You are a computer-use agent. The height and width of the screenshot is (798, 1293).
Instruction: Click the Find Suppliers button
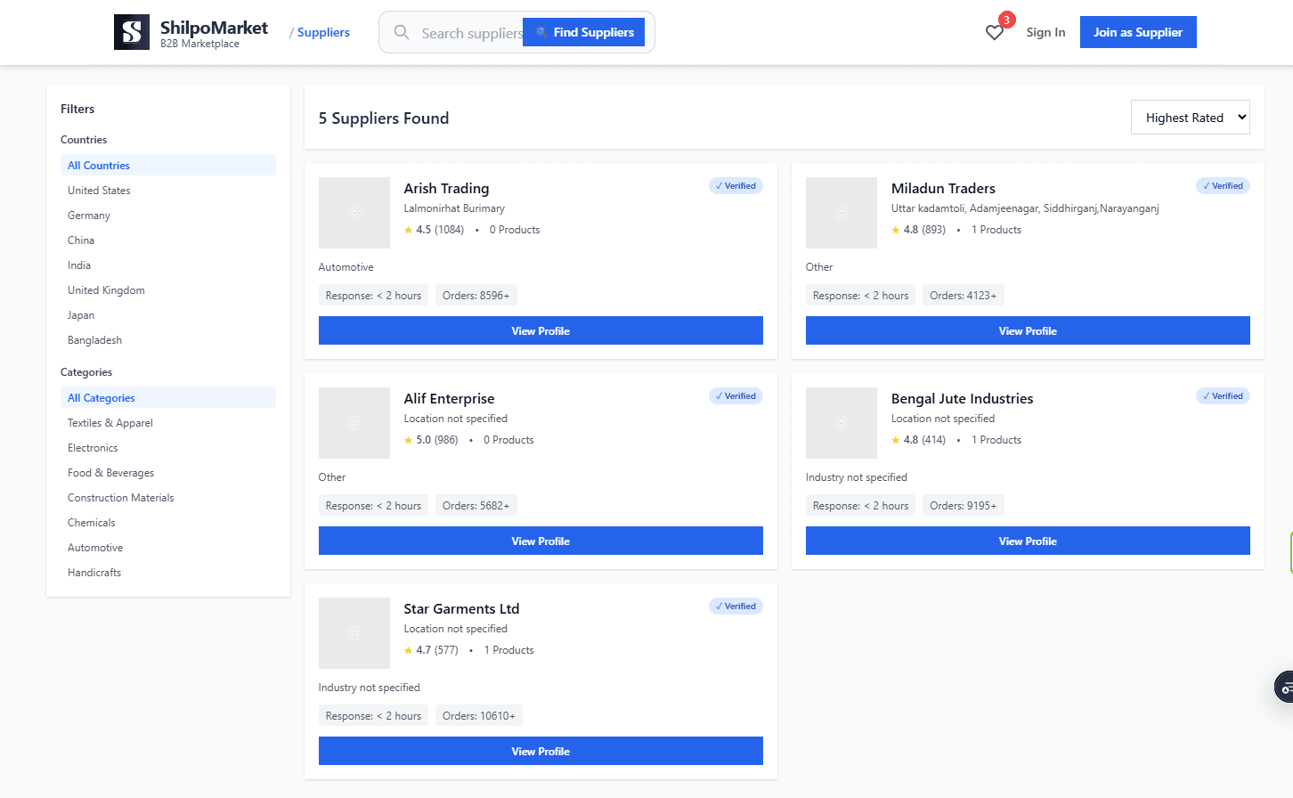click(x=583, y=32)
